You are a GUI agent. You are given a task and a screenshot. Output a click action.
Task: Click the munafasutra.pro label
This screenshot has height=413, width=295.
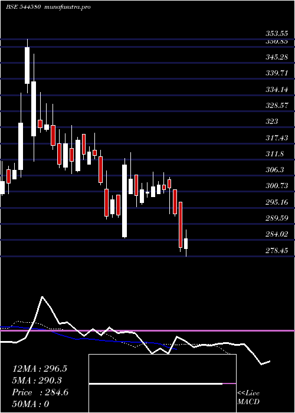[68, 7]
